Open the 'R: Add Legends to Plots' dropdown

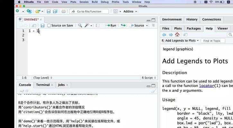[x=180, y=41]
